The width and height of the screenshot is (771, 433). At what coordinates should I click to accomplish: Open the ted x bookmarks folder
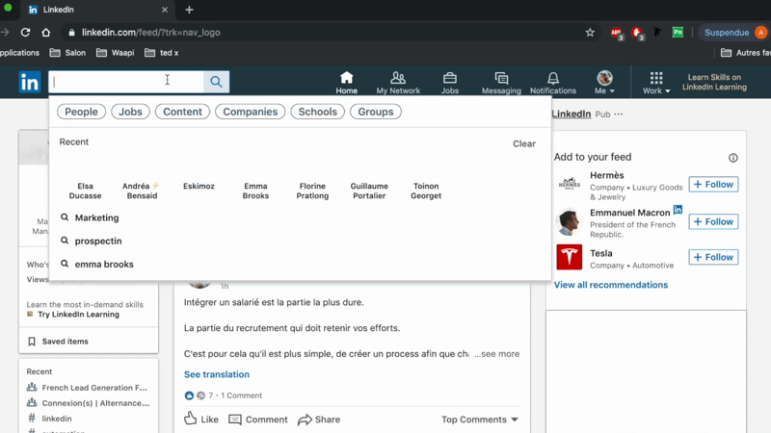pyautogui.click(x=162, y=53)
